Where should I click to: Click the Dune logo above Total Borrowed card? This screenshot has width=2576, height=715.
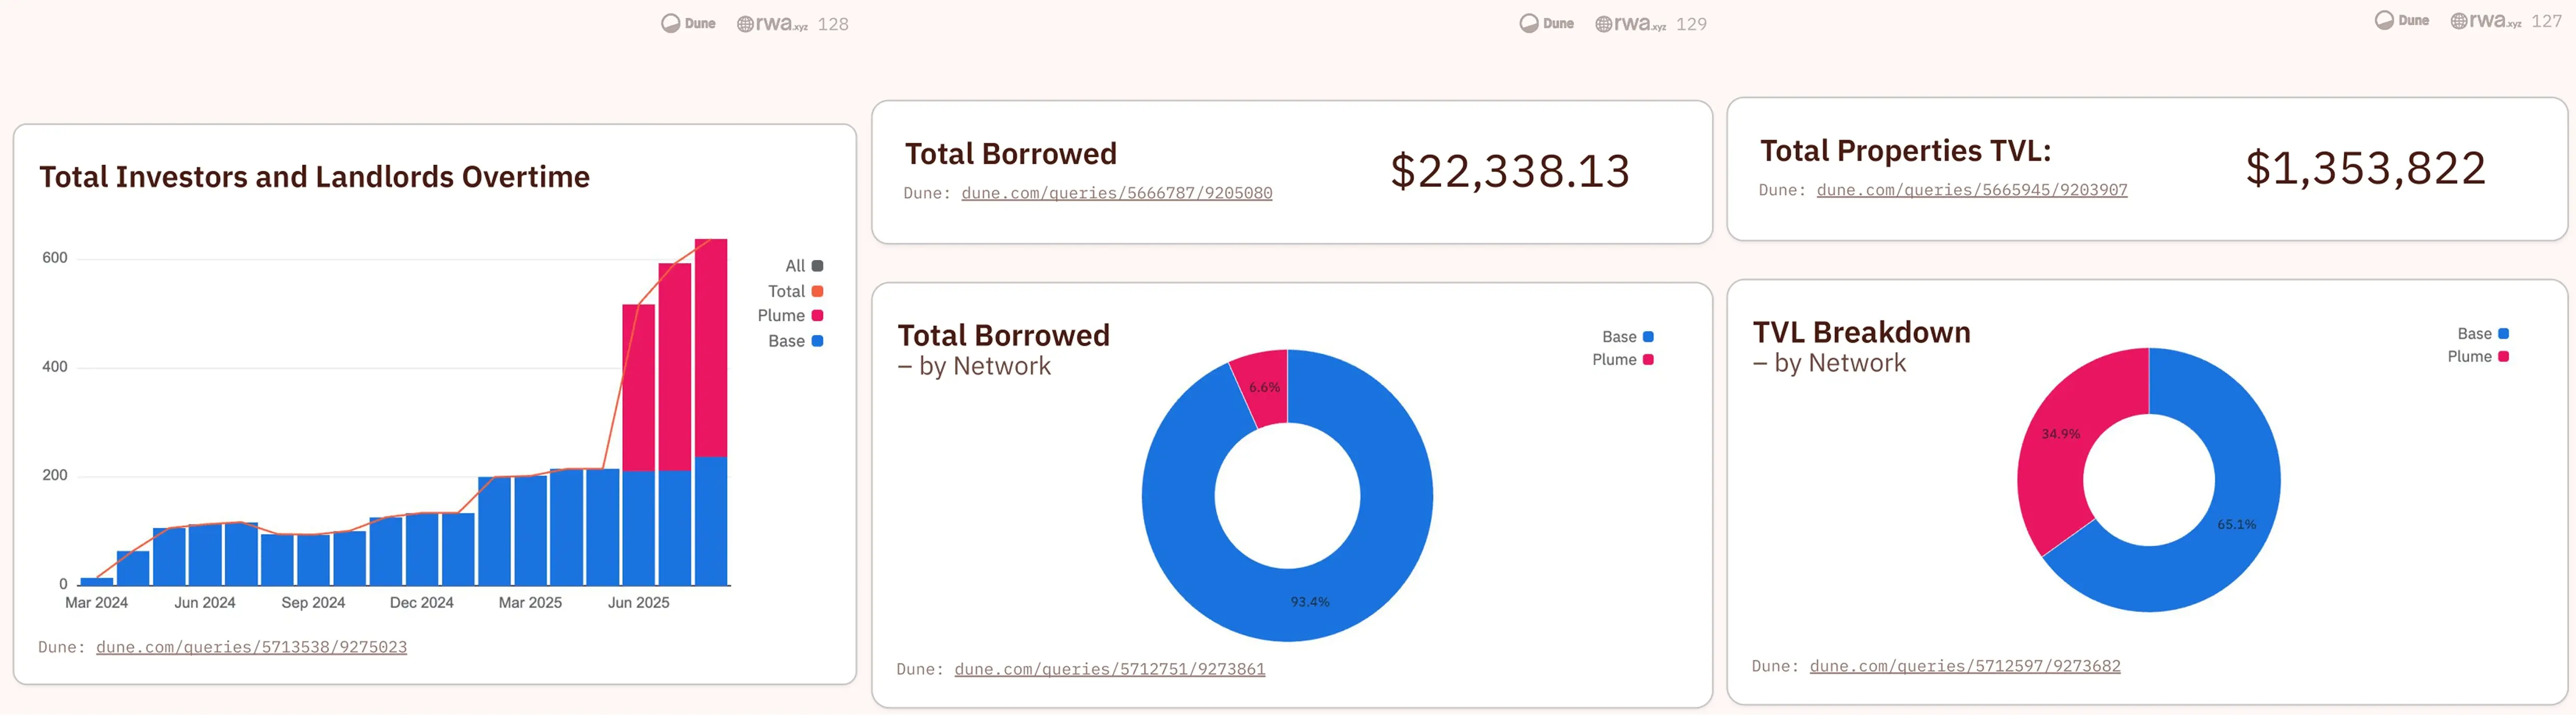click(1546, 23)
